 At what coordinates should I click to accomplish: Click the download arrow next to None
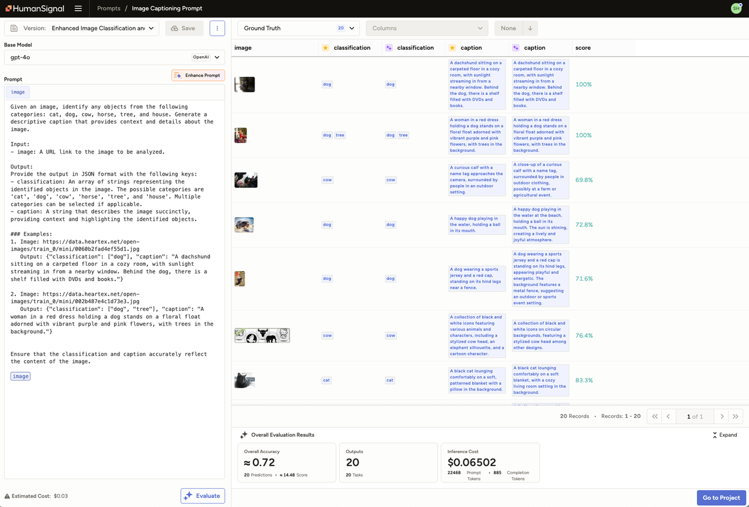[x=530, y=28]
